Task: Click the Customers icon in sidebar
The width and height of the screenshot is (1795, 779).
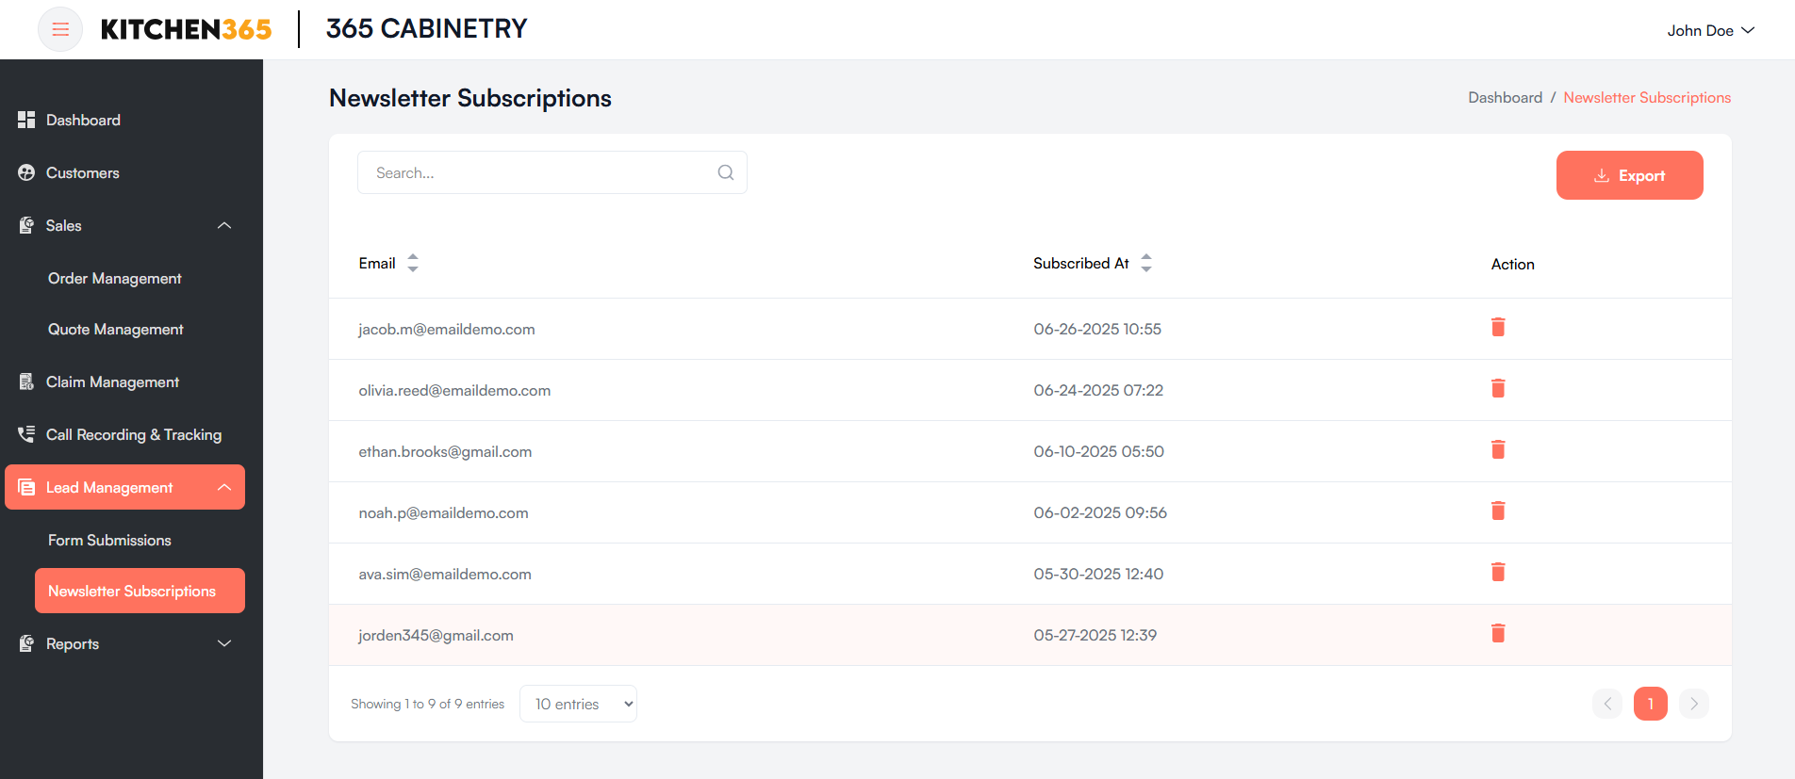Action: click(x=26, y=172)
